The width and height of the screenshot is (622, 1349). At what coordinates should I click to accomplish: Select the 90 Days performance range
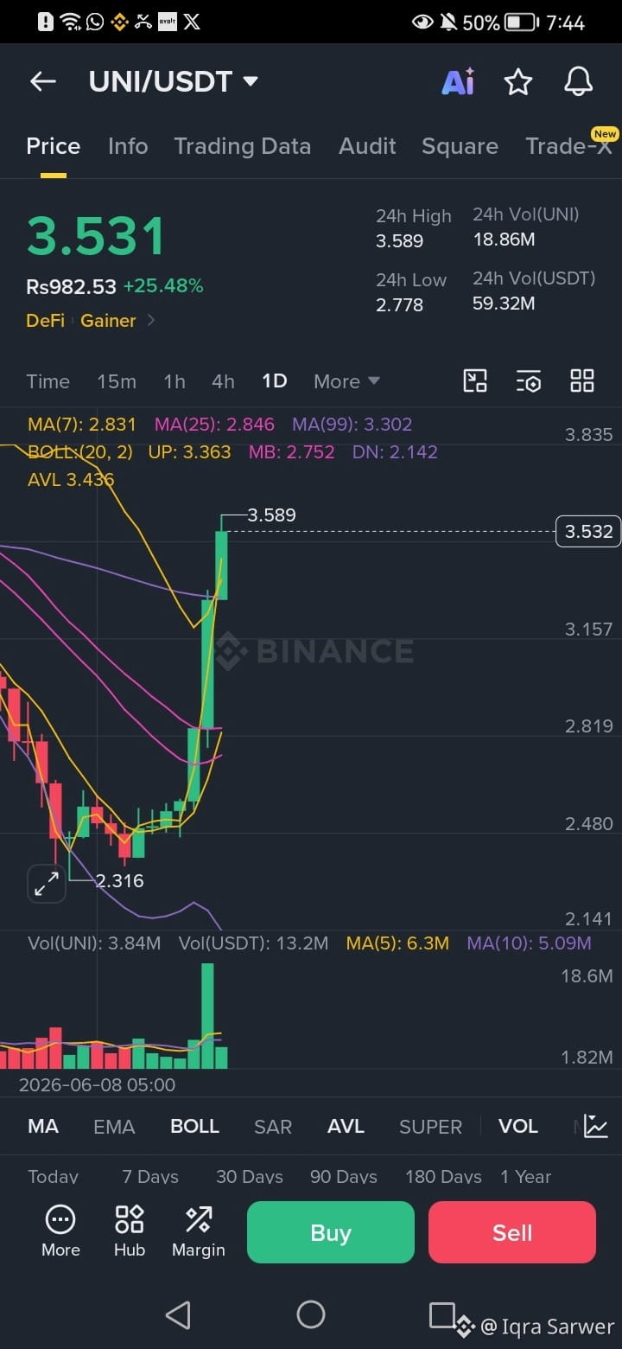click(344, 1176)
